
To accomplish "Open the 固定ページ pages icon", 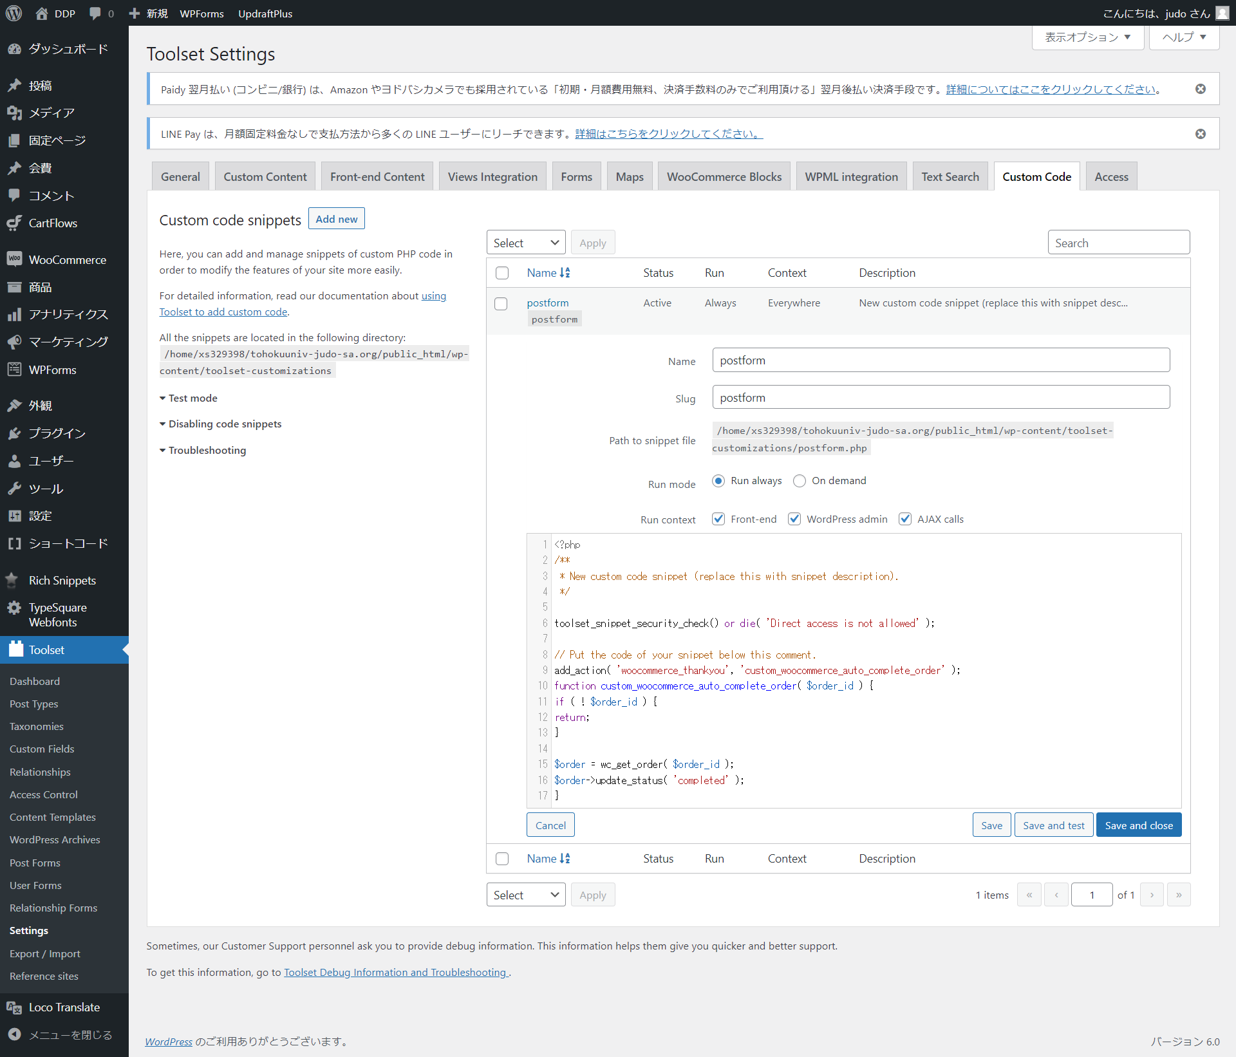I will pyautogui.click(x=14, y=140).
